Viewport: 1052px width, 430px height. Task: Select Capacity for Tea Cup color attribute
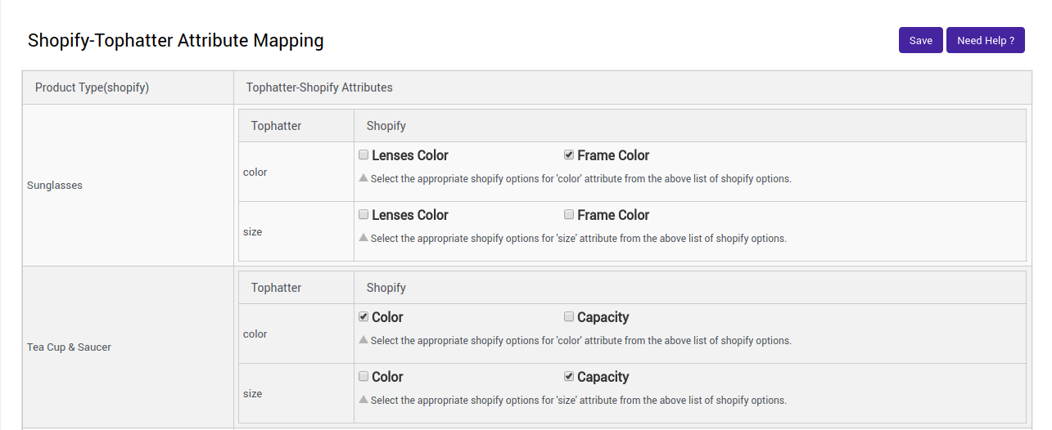pos(569,316)
